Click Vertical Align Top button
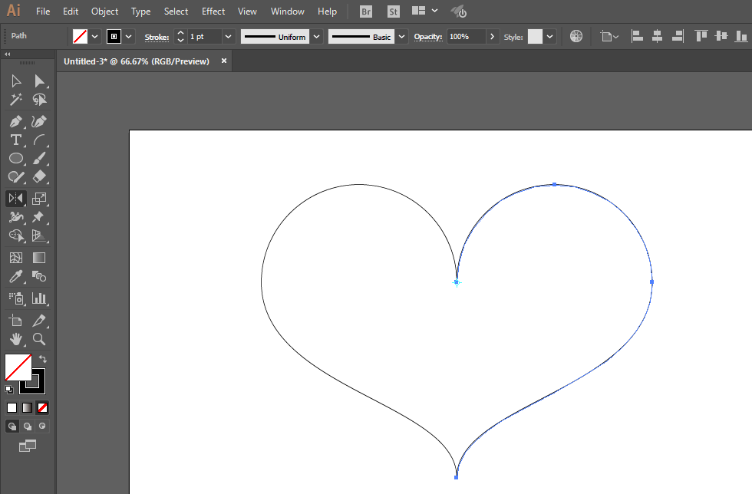 point(701,37)
